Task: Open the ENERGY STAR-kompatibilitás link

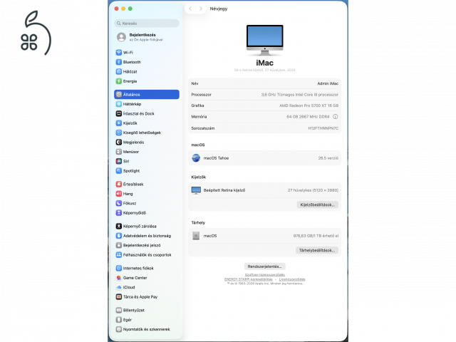Action: (249, 279)
